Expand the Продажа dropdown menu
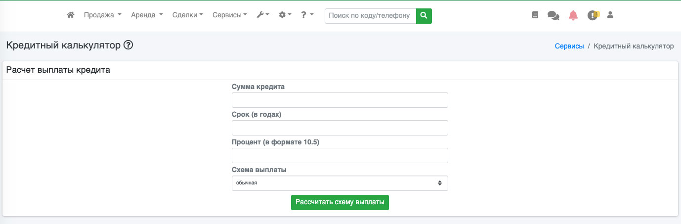681x224 pixels. click(102, 15)
